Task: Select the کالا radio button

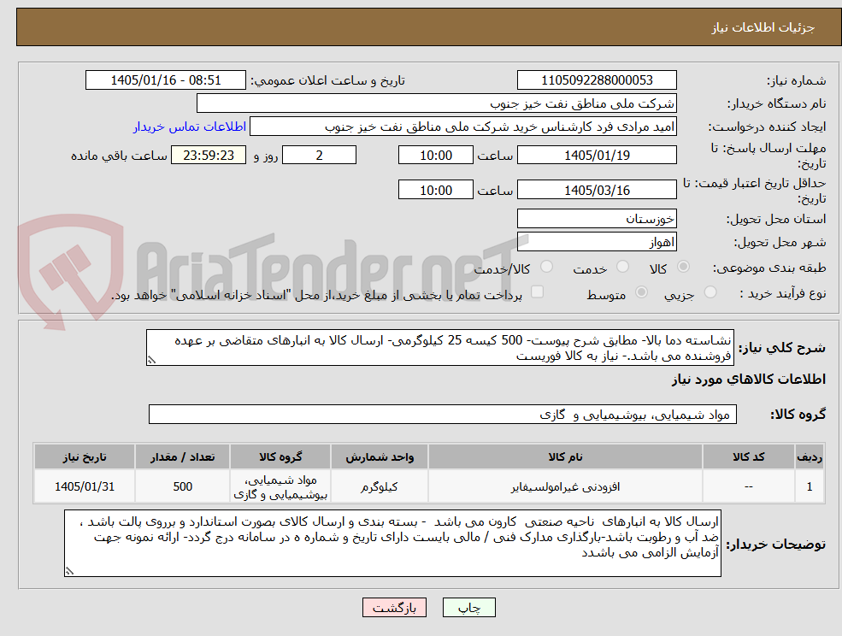Action: click(684, 267)
